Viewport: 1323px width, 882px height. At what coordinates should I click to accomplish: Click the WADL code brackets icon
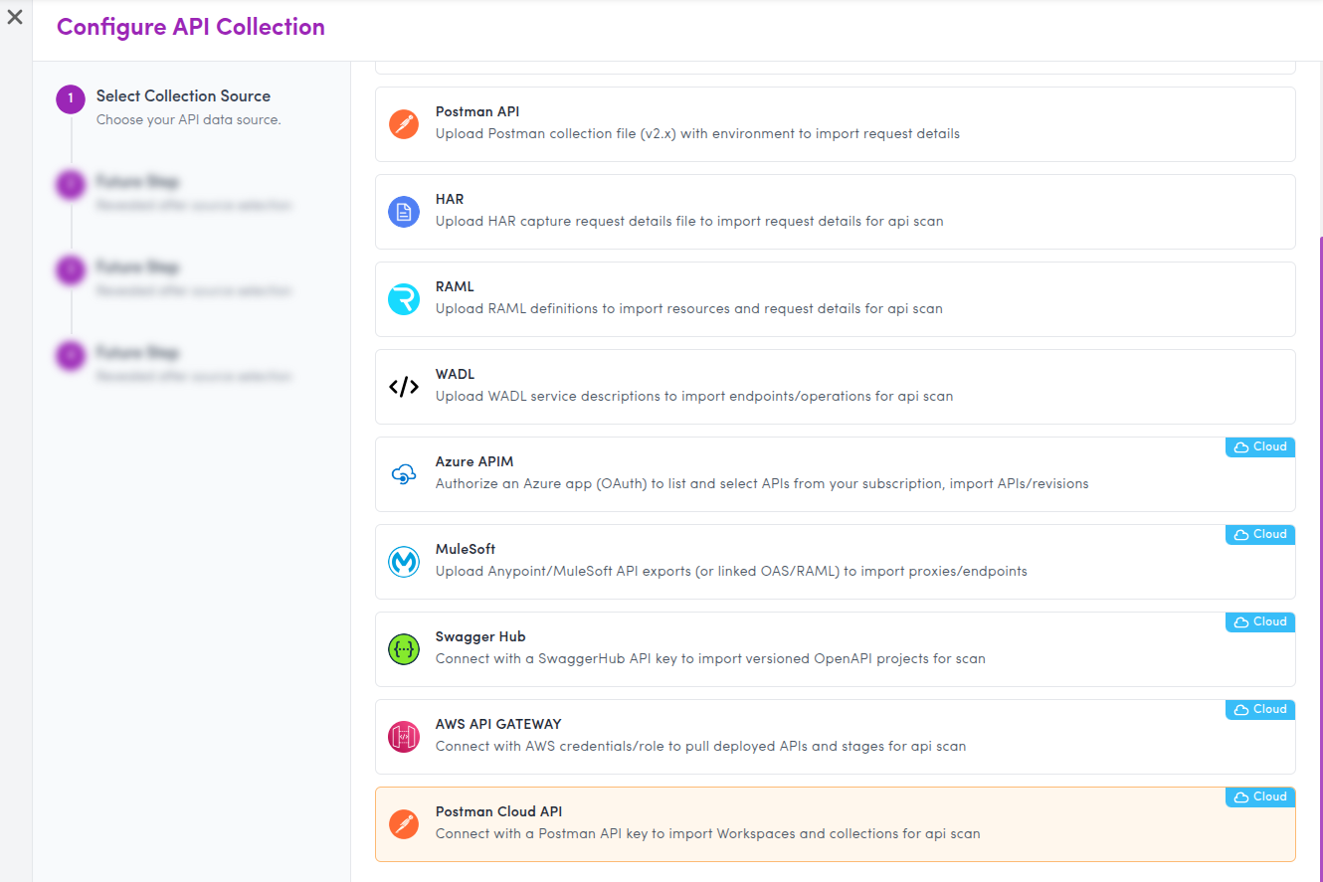click(403, 387)
